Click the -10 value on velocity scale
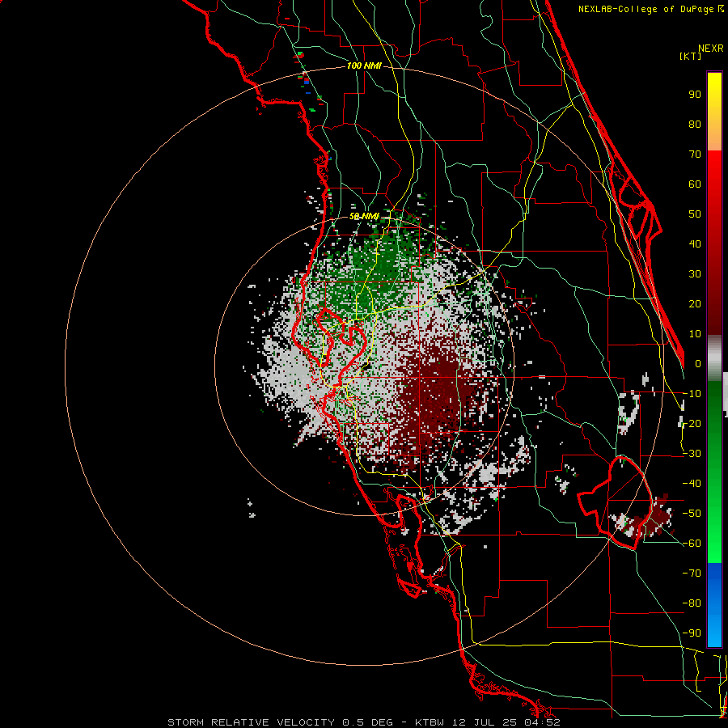 pyautogui.click(x=692, y=394)
